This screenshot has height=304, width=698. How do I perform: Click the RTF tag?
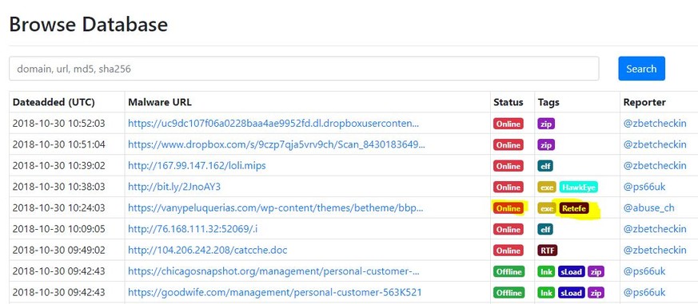tap(548, 251)
